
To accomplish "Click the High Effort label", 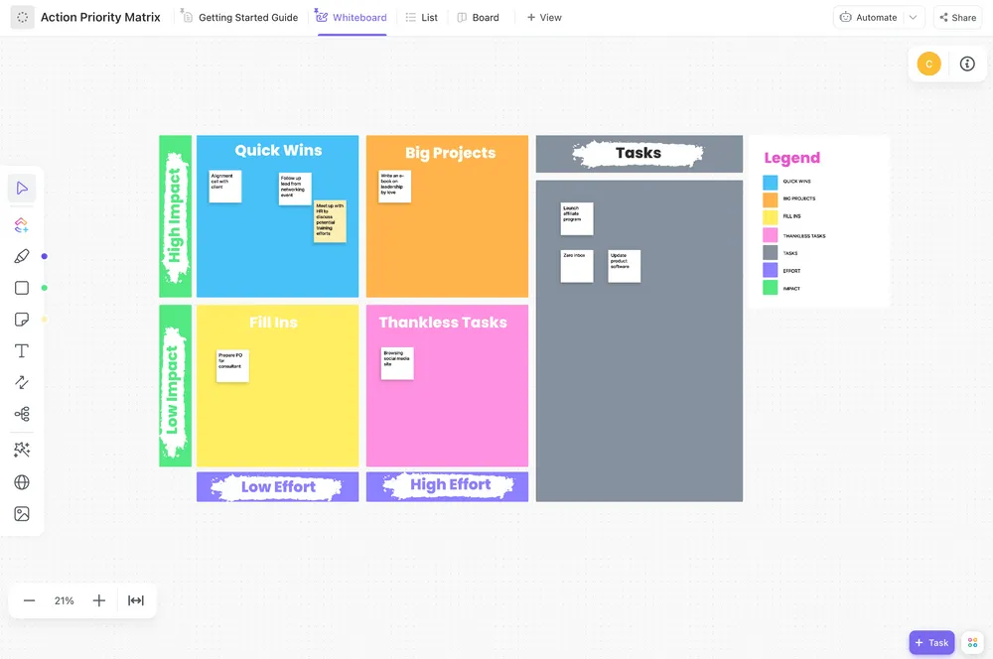I will [450, 485].
